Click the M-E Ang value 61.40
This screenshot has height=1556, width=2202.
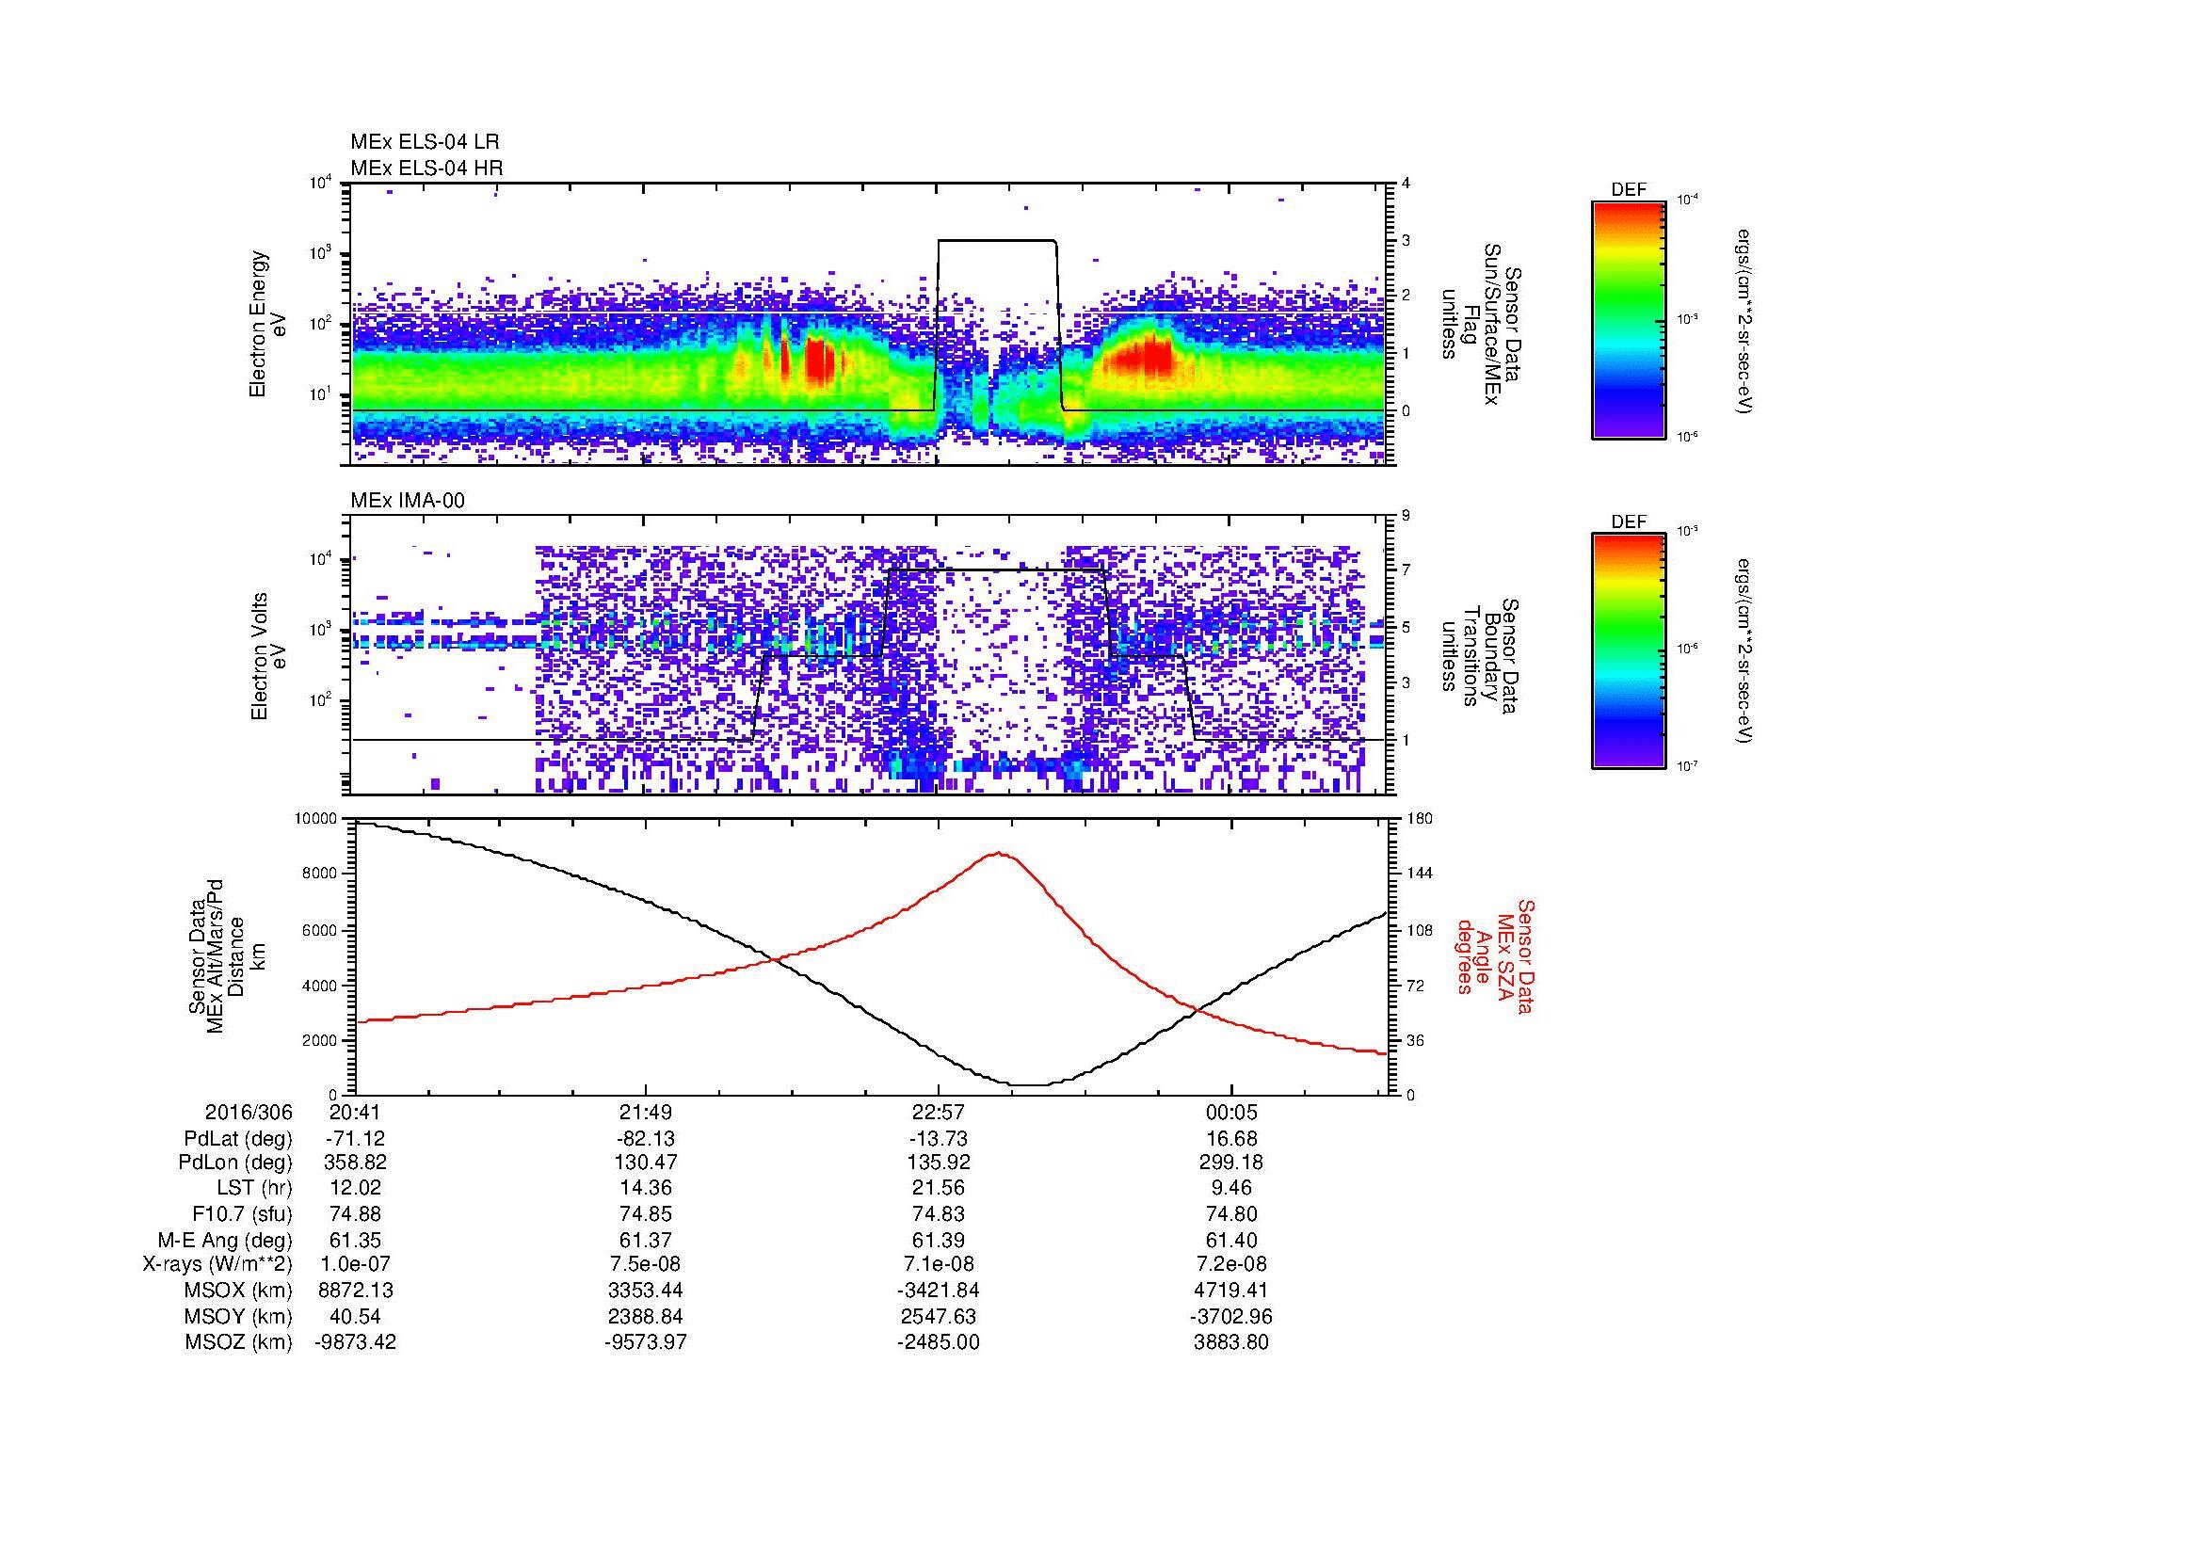1231,1240
